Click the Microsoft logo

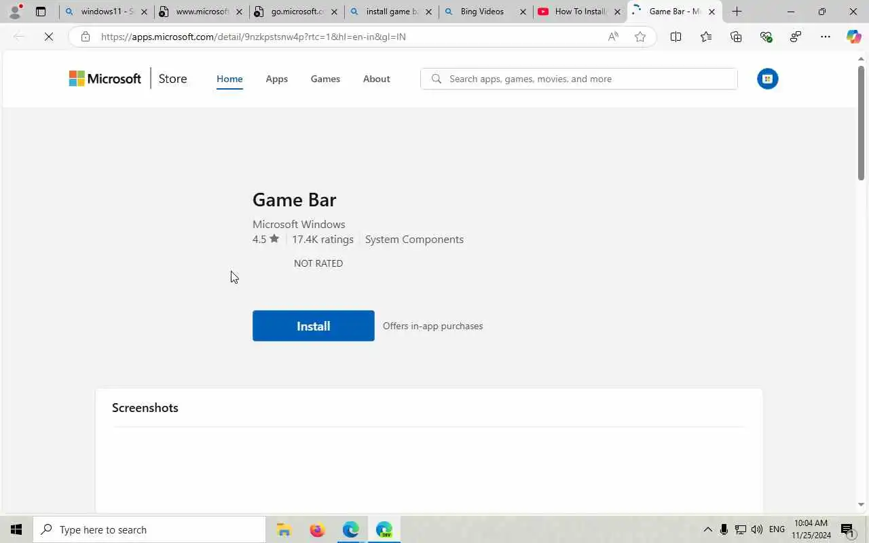pos(105,79)
